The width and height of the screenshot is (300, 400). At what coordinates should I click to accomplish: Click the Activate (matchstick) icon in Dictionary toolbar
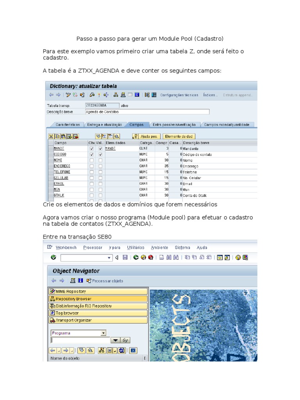(x=99, y=95)
